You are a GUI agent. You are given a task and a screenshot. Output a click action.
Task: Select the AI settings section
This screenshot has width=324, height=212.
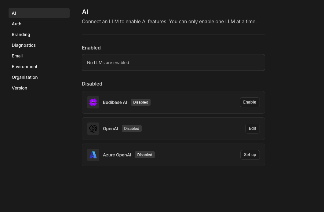(x=39, y=13)
